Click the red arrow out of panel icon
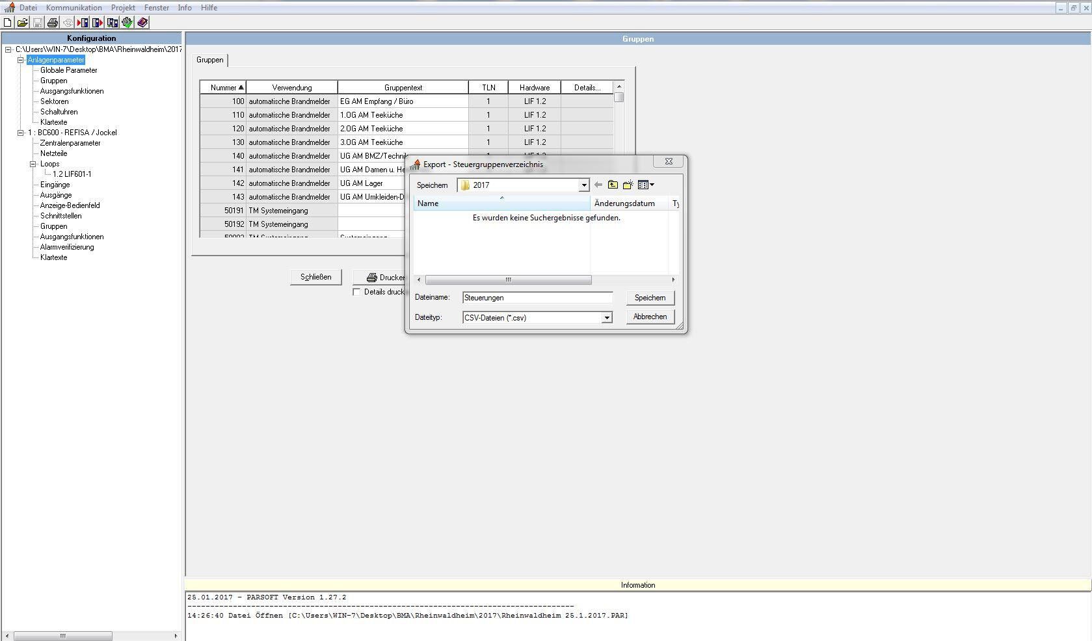 pyautogui.click(x=98, y=23)
